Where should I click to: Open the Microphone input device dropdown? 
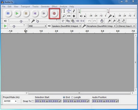click(101, 26)
